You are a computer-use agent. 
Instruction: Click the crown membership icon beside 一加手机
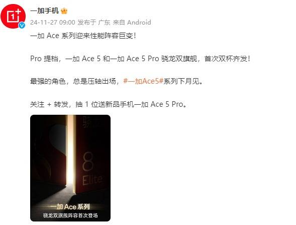(64, 11)
